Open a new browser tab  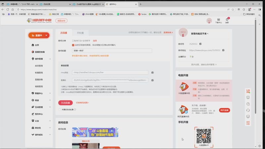(x=140, y=4)
